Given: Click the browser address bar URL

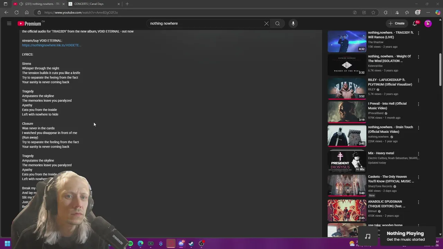Looking at the screenshot, I should (81, 12).
